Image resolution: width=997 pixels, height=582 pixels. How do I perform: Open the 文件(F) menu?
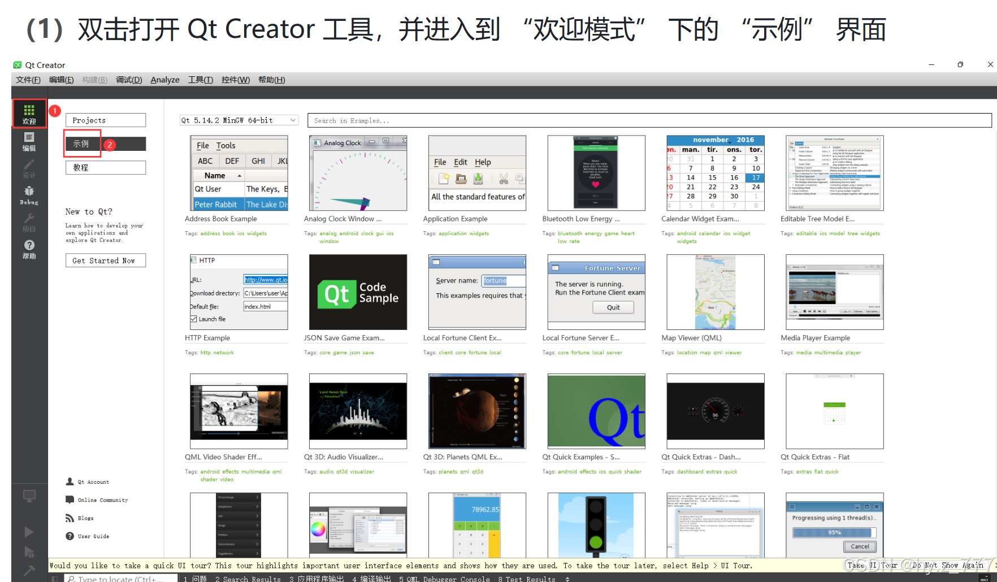(28, 80)
